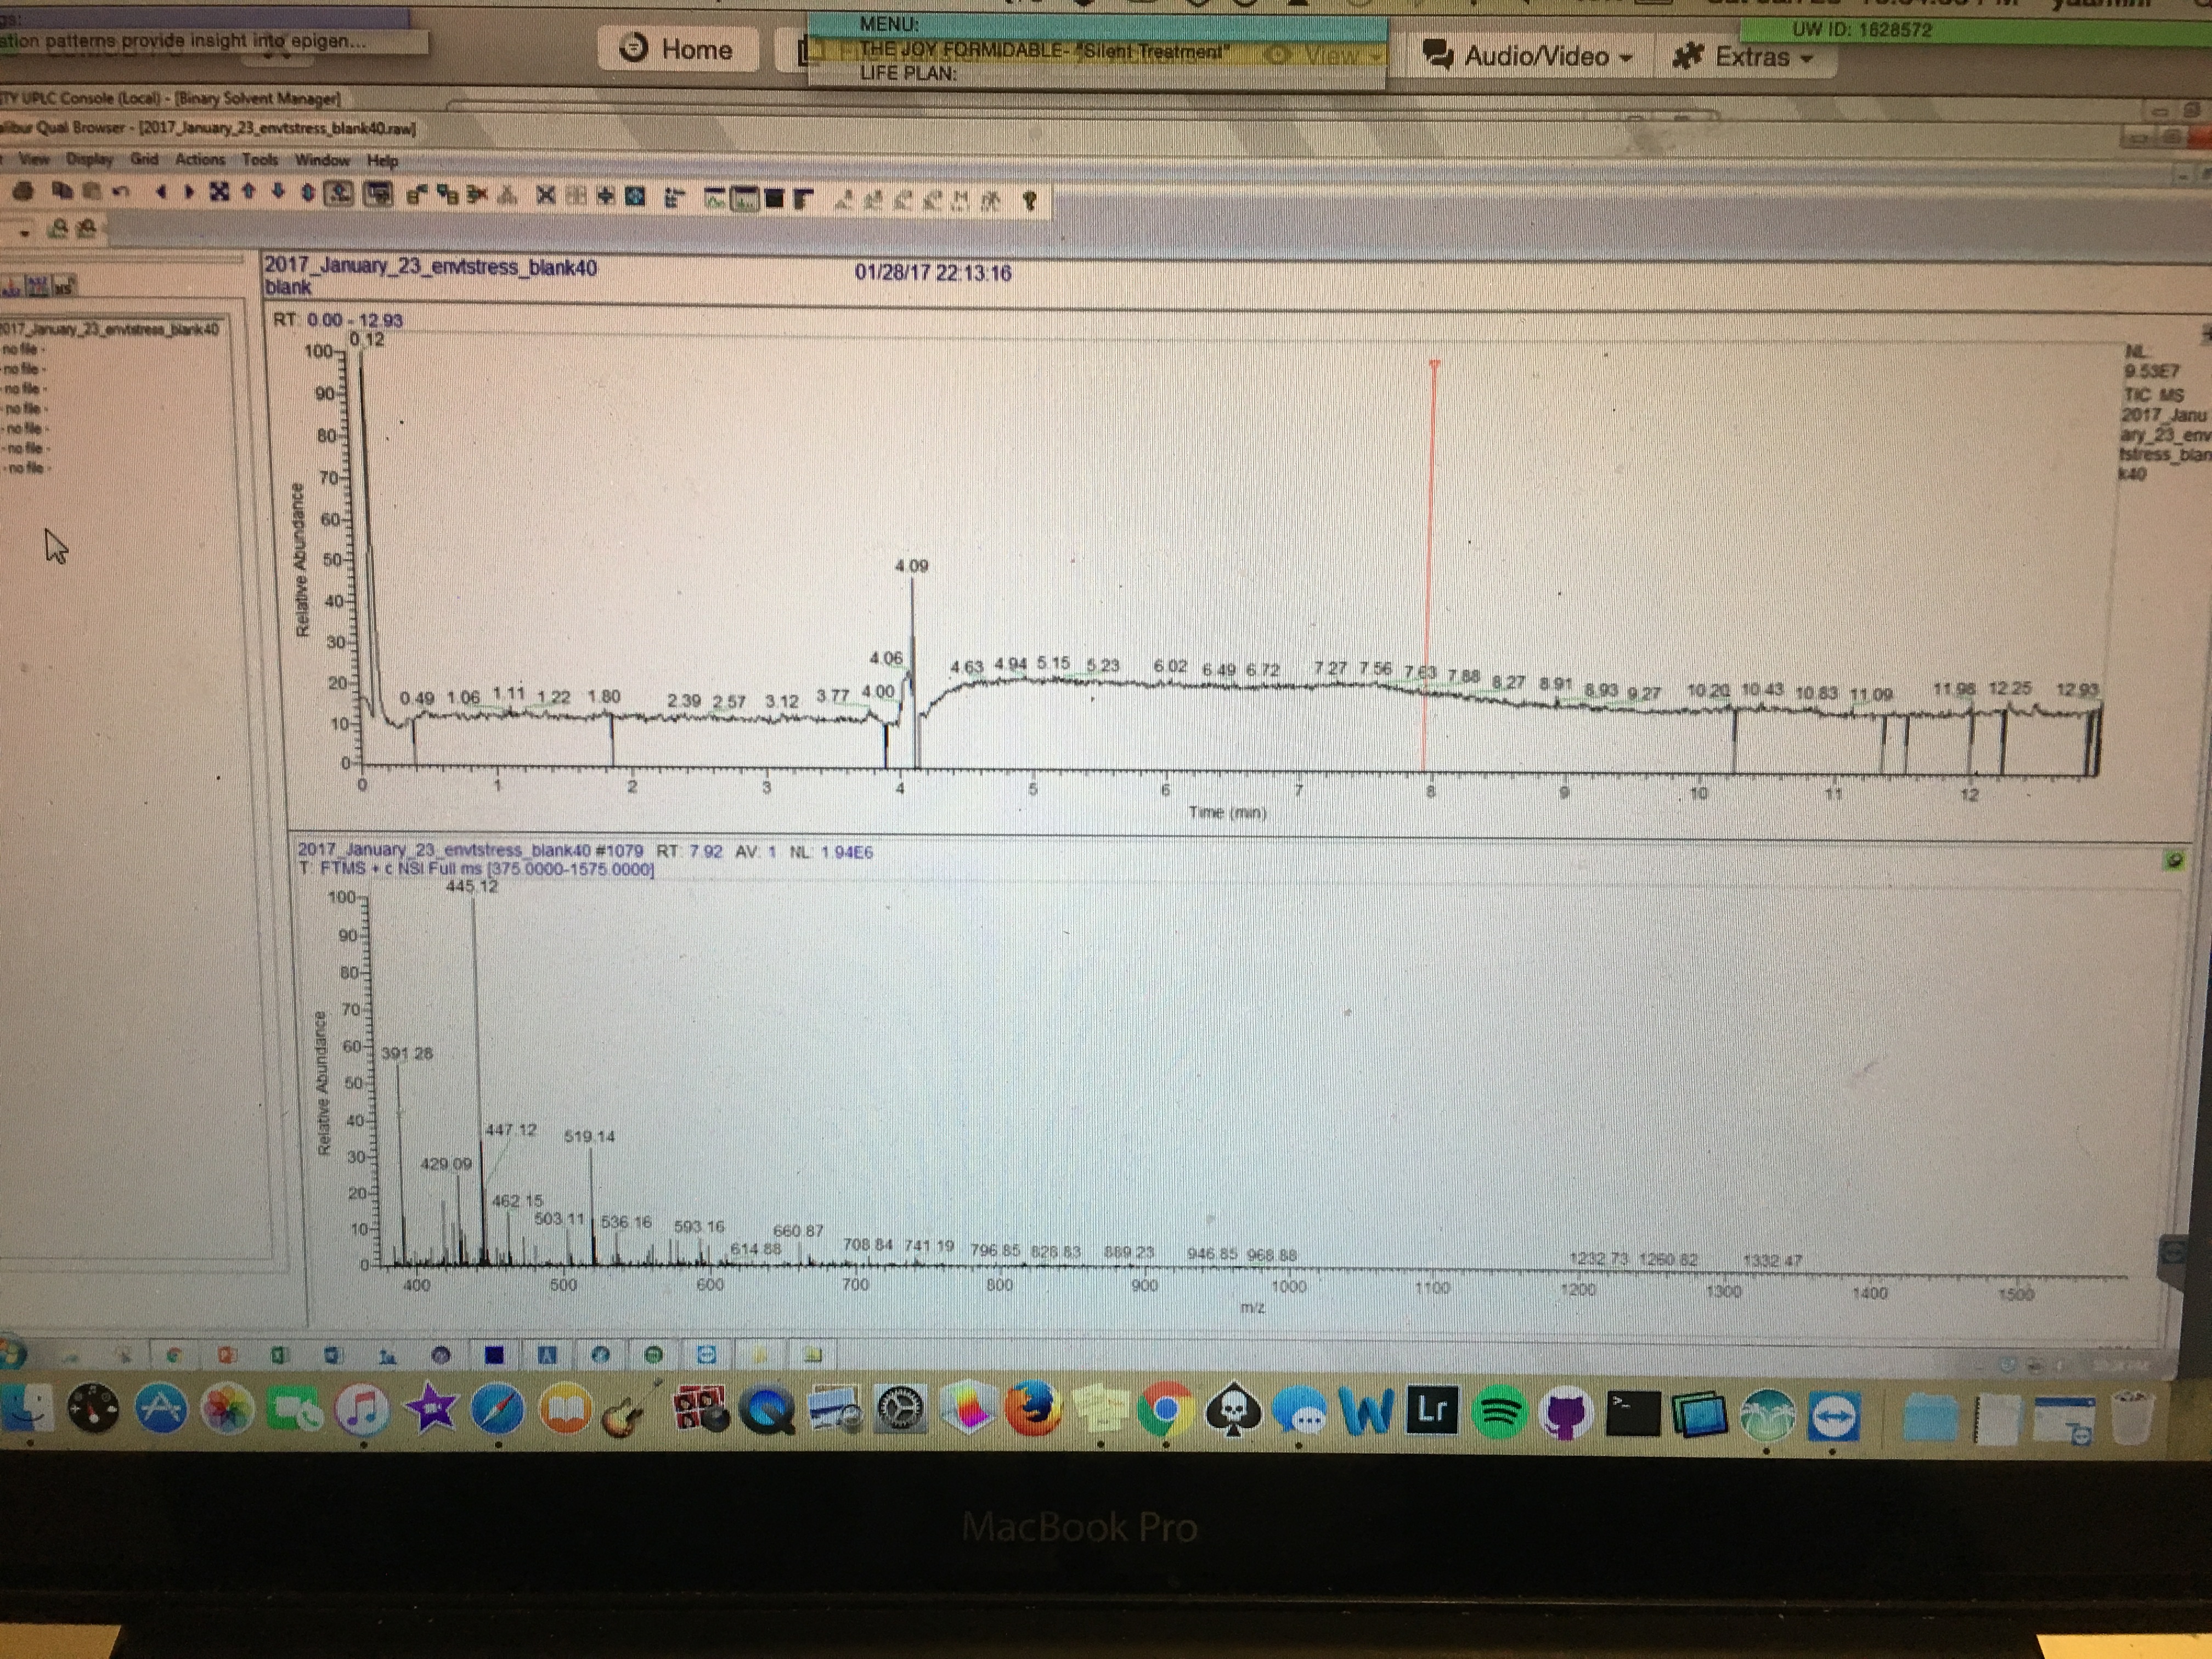Click the undo arrow icon
The height and width of the screenshot is (1659, 2212).
click(x=121, y=192)
